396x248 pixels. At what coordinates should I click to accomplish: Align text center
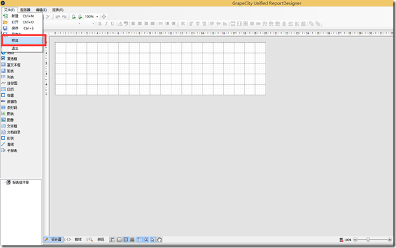pos(140,24)
